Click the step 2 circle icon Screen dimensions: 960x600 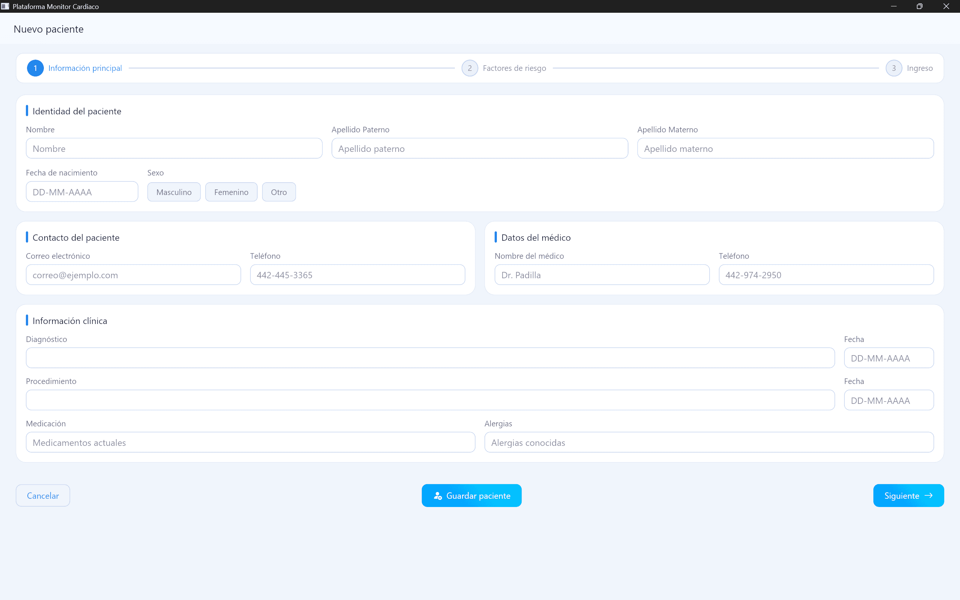click(x=469, y=68)
